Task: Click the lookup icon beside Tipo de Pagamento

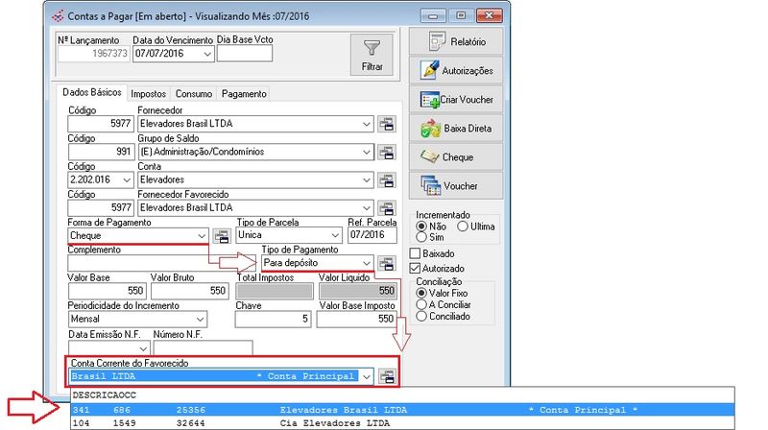Action: coord(387,263)
